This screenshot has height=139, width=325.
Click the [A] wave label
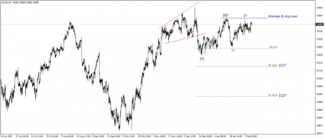(202, 59)
